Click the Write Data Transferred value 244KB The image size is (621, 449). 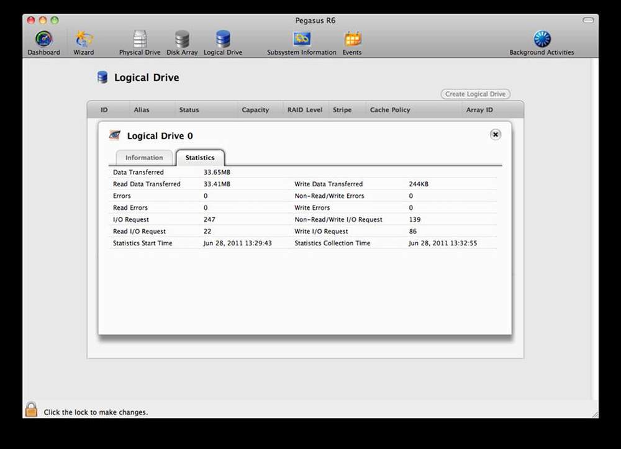pyautogui.click(x=419, y=184)
